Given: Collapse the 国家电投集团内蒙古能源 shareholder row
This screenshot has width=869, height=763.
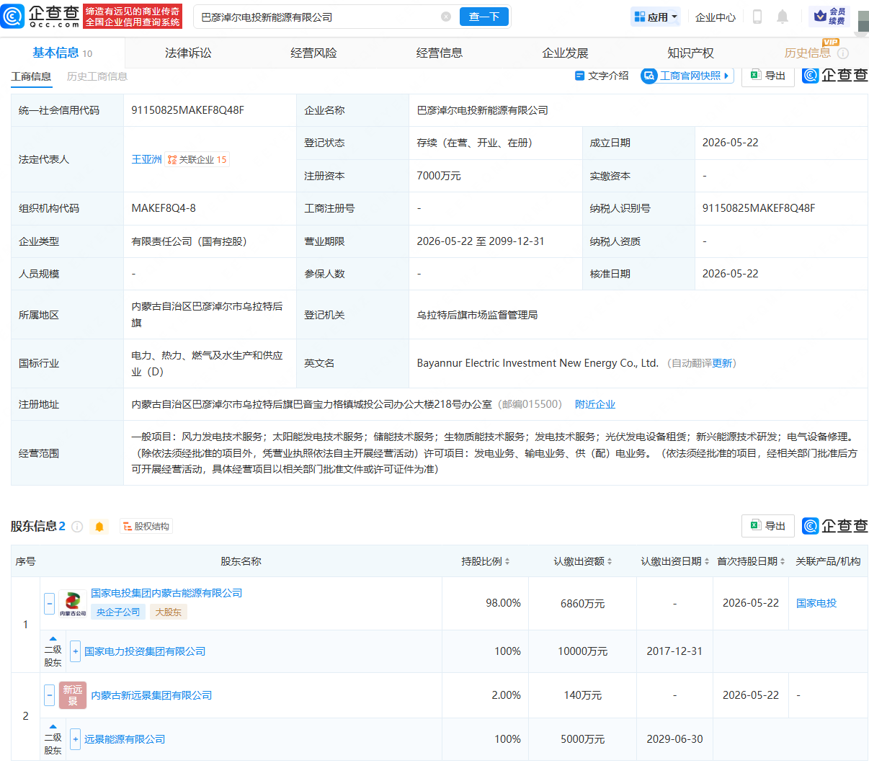Looking at the screenshot, I should pyautogui.click(x=50, y=603).
